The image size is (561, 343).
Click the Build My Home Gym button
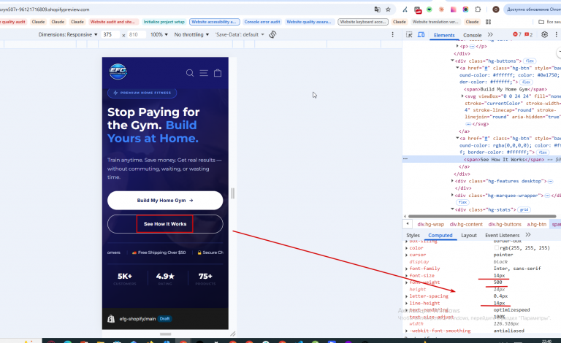pos(165,201)
